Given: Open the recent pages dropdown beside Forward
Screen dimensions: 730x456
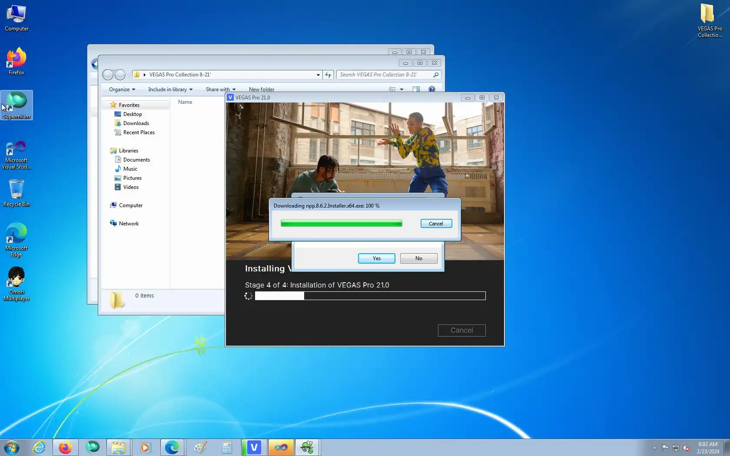Looking at the screenshot, I should pyautogui.click(x=129, y=75).
